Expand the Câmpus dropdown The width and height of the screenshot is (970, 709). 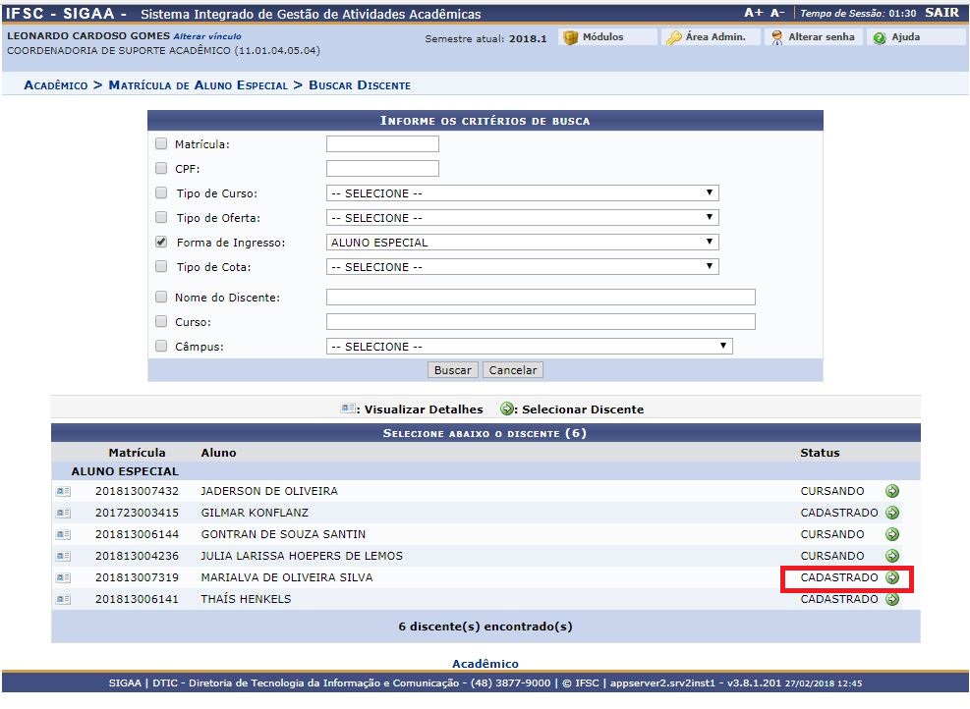point(529,347)
